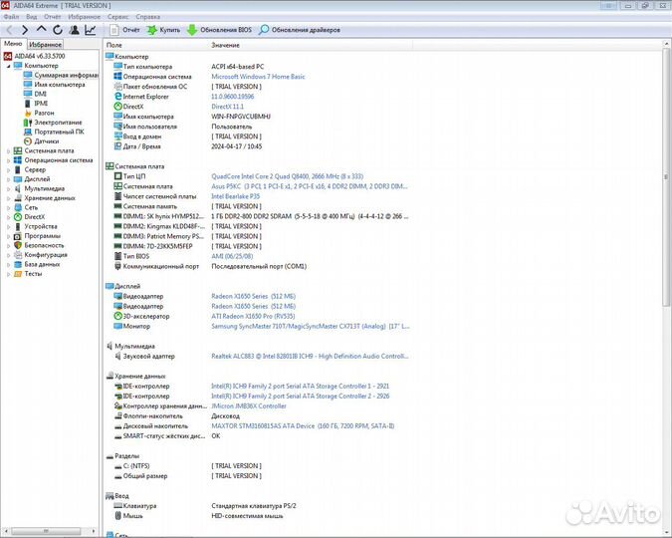672x538 pixels.
Task: Open the AMI (06/25/08) BIOS link
Action: tap(232, 256)
